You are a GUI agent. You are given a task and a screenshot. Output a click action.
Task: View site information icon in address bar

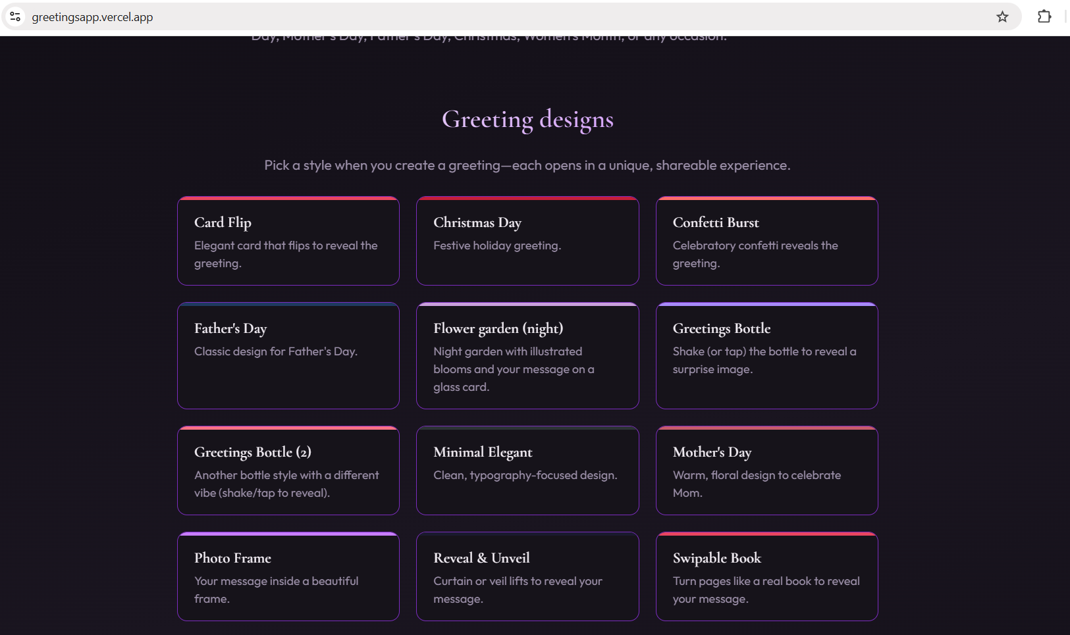click(x=15, y=17)
